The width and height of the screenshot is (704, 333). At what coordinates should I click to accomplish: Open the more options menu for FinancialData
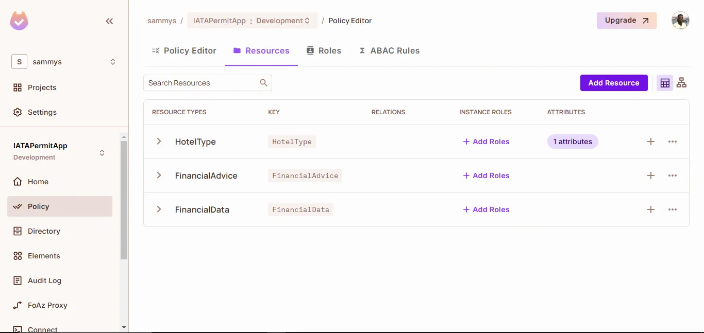click(672, 209)
